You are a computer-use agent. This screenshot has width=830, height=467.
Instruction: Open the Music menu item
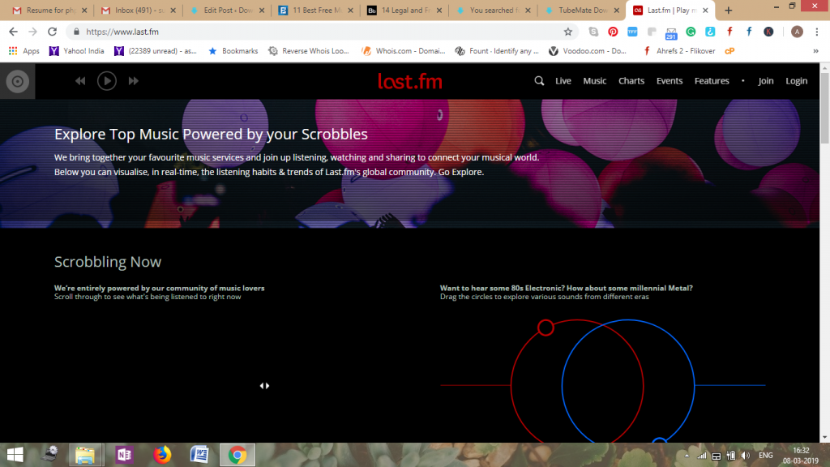(594, 81)
